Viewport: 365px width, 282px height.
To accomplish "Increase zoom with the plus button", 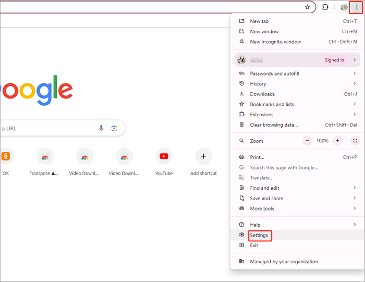I will pos(337,141).
